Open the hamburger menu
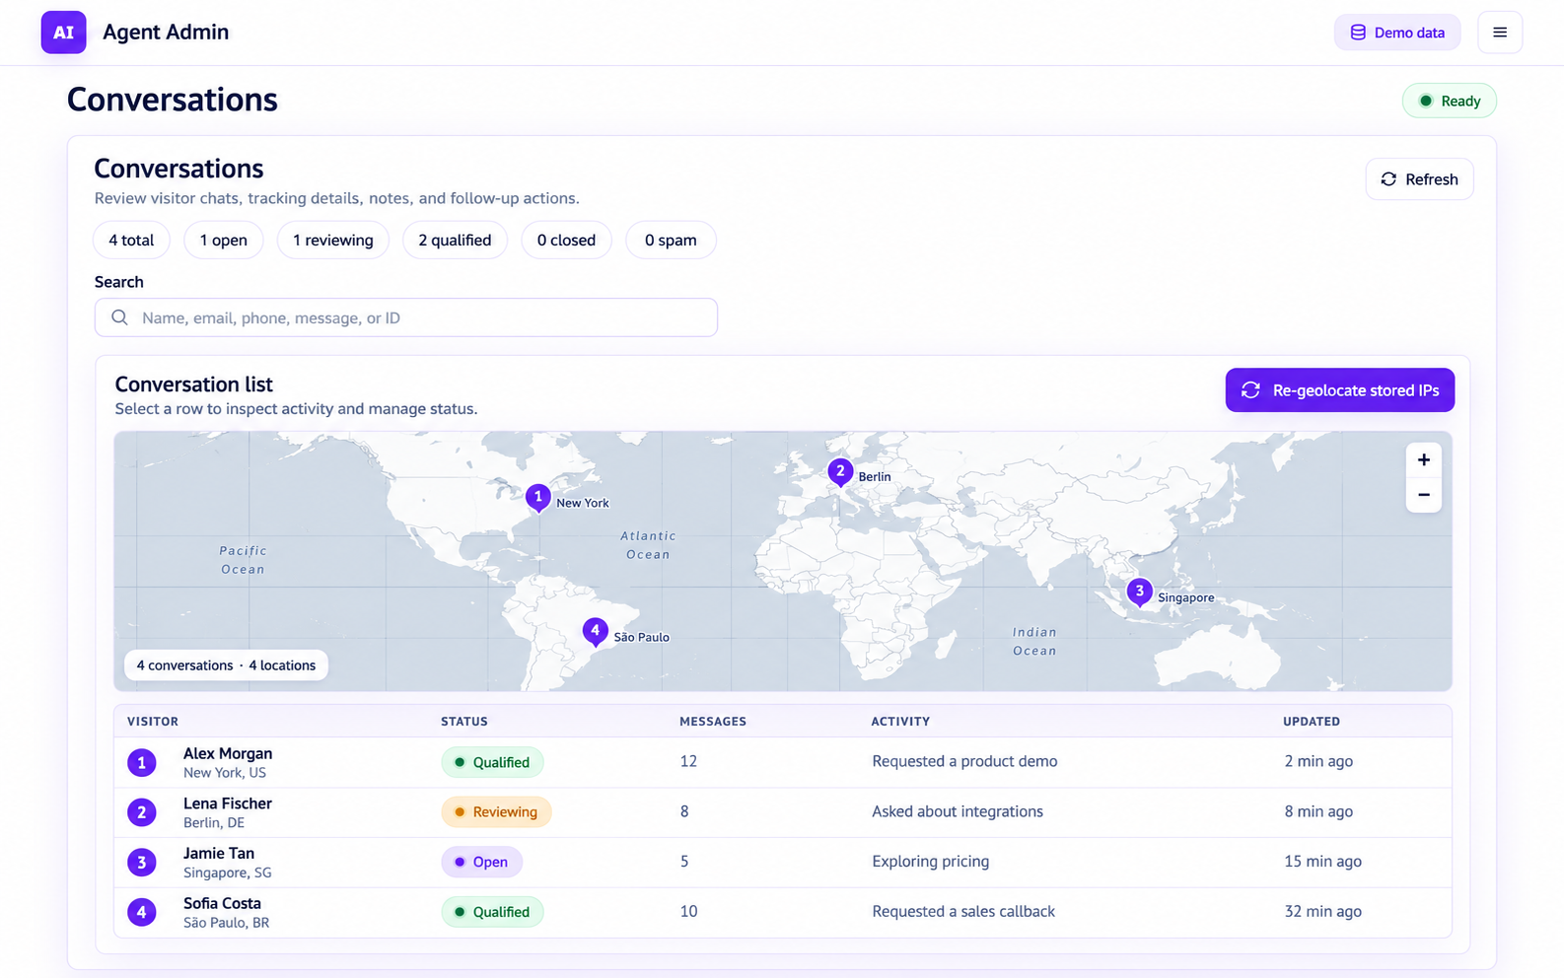Screen dimensions: 1564x978 [1500, 33]
